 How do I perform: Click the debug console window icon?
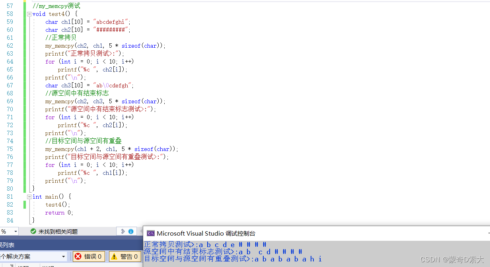tap(150, 234)
